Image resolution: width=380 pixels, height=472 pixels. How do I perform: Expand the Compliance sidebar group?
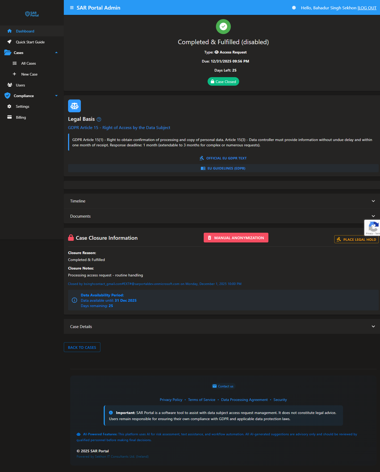click(x=56, y=96)
